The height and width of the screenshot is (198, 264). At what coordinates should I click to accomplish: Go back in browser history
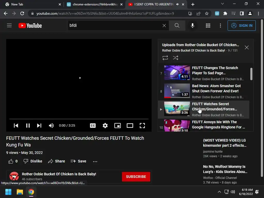point(6,13)
